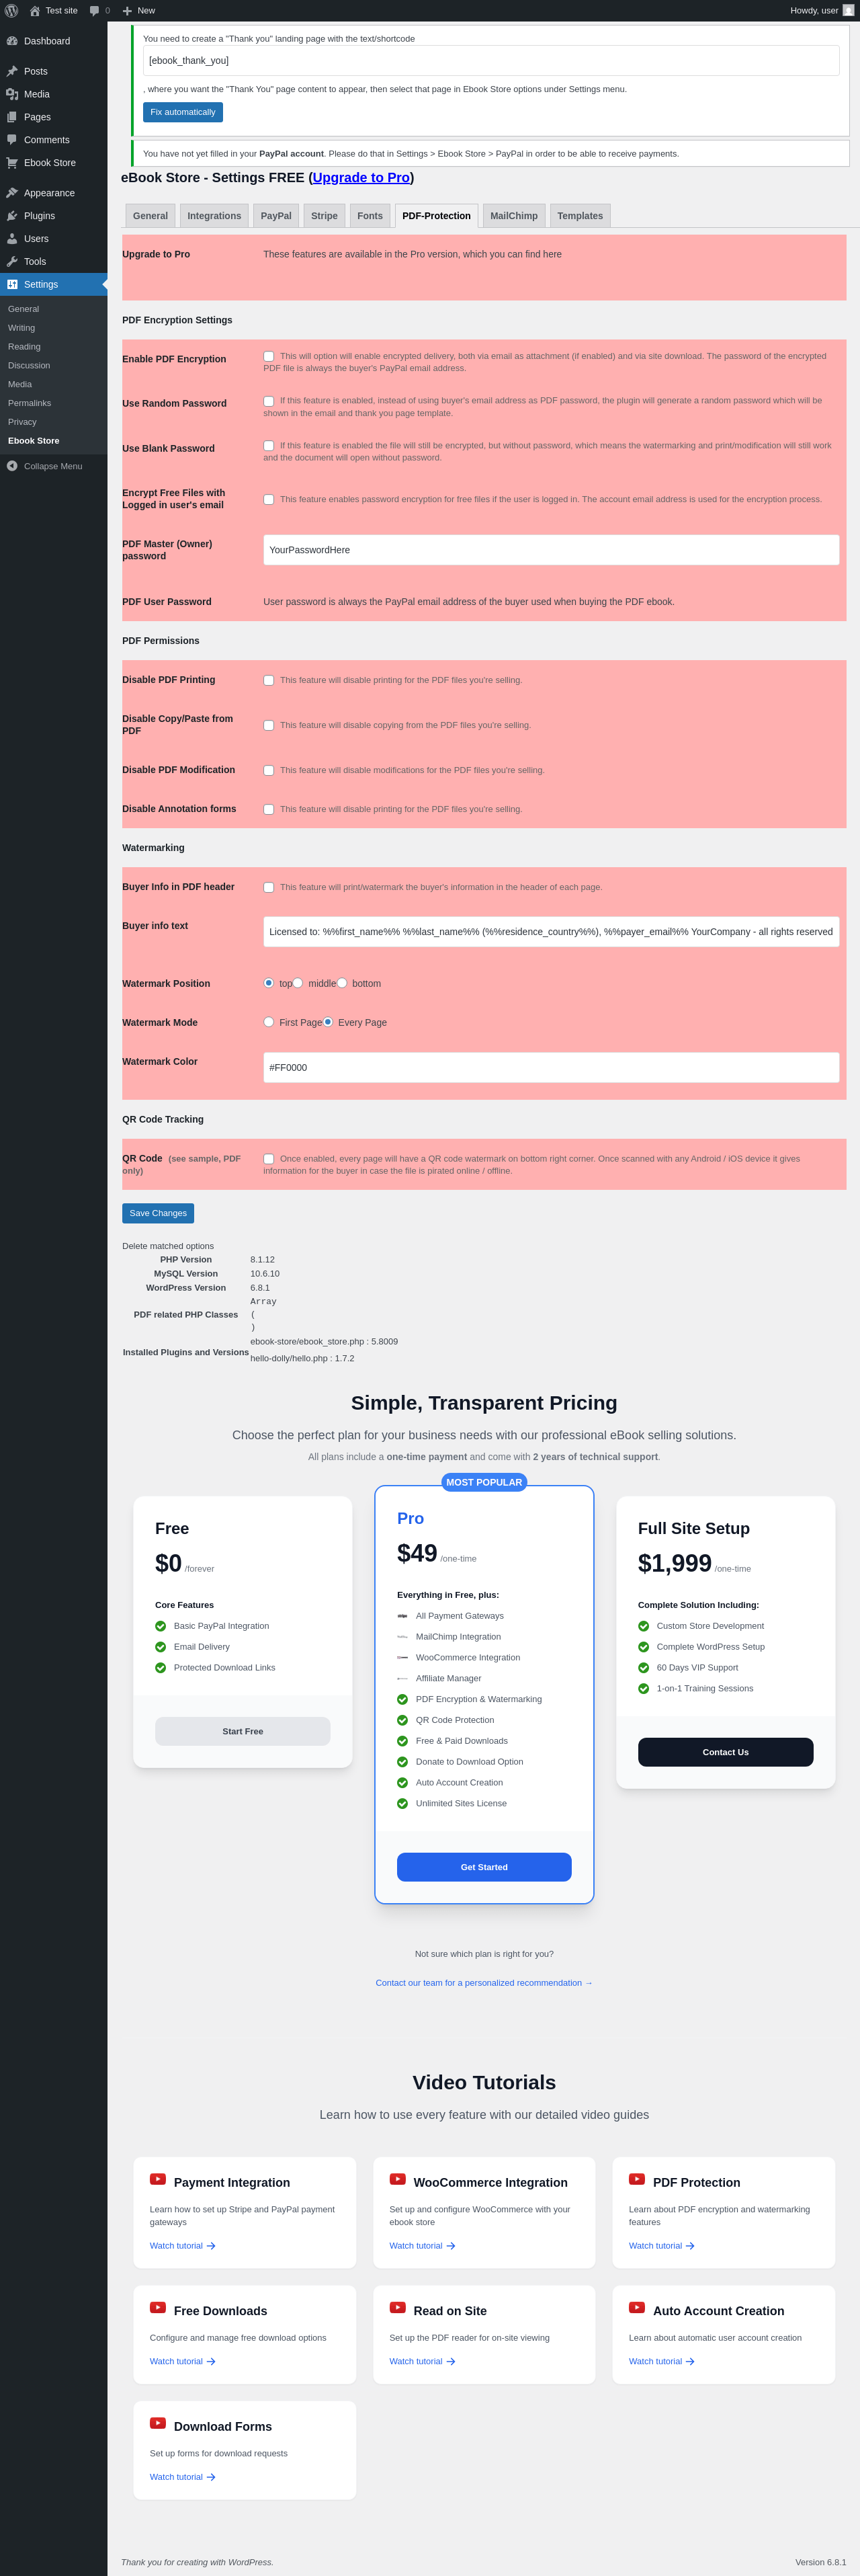Screen dimensions: 860x2576
Task: Open the Appearance brush icon
Action: pos(12,193)
